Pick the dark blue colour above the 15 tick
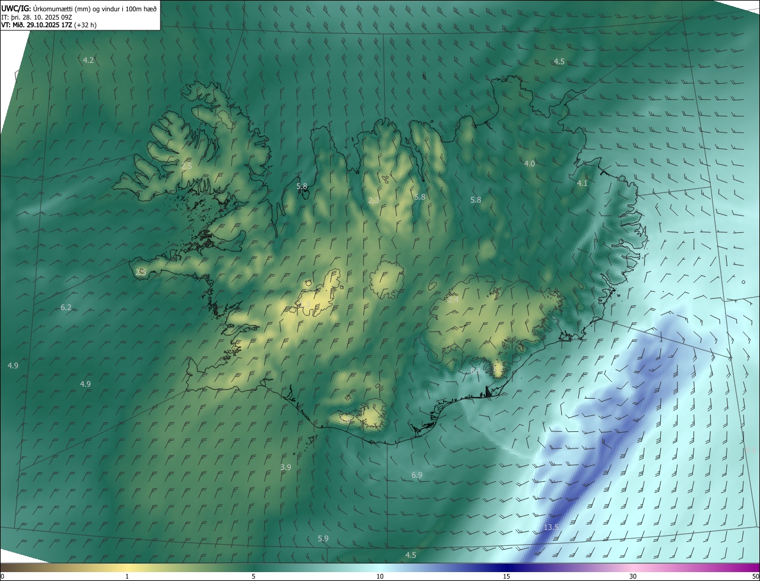Viewport: 760px width, 581px height. tap(506, 567)
